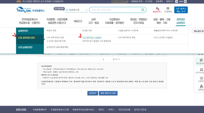Open 법령정보 gavel sidebar icon
The width and height of the screenshot is (204, 113).
[x=201, y=86]
